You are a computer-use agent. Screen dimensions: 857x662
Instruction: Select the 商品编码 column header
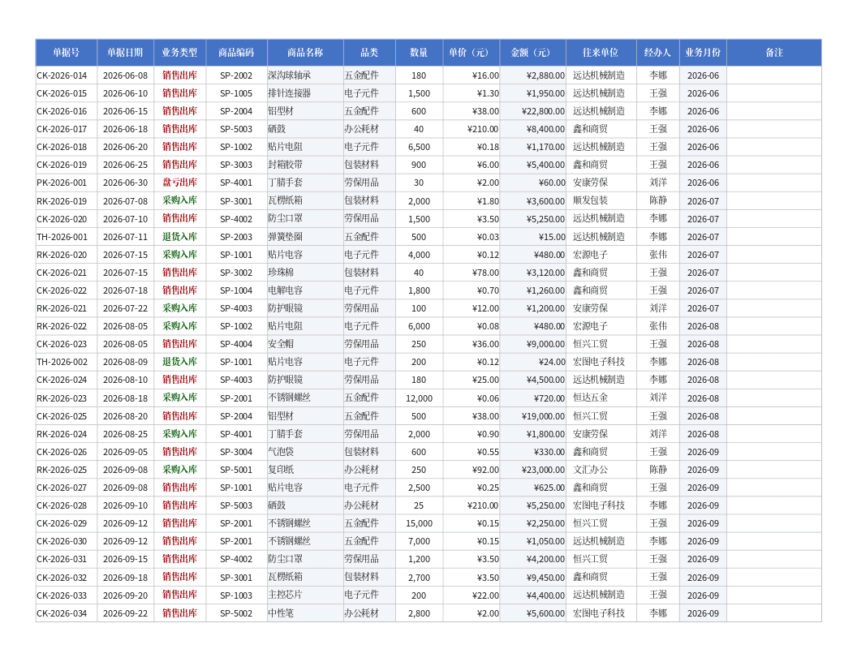(237, 53)
